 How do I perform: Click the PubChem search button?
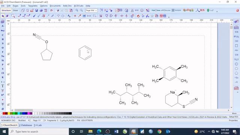[x=156, y=10]
